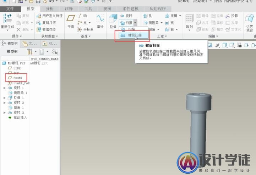Switch to the 分析 ribbon tab
Screen dimensions: 256x175
(50, 9)
